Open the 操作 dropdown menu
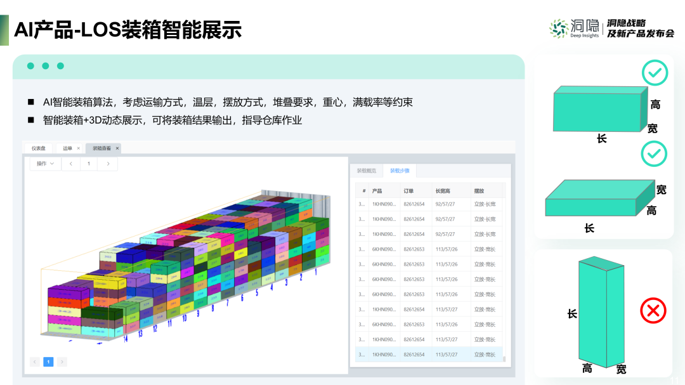 [45, 164]
